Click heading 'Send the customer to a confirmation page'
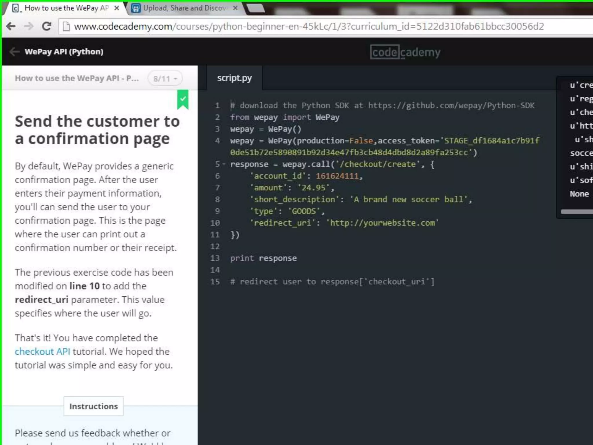 click(x=97, y=130)
